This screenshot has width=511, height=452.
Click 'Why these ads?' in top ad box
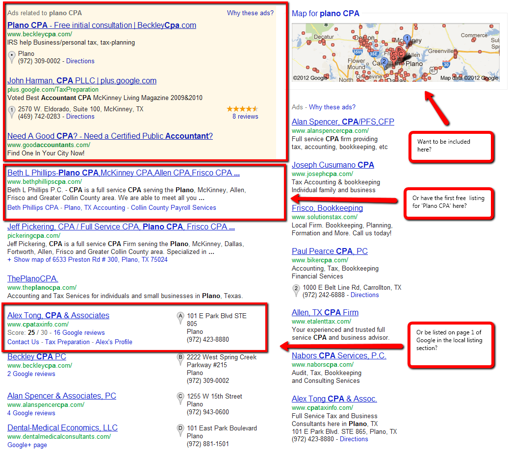[x=250, y=13]
